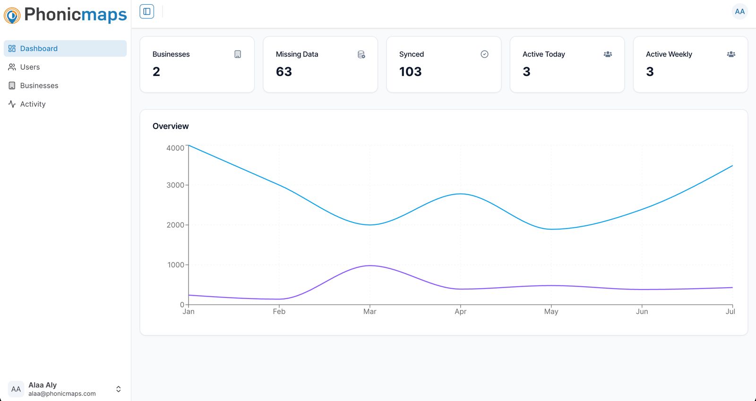The image size is (756, 401).
Task: Click the users icon on Active Today card
Action: (x=608, y=54)
